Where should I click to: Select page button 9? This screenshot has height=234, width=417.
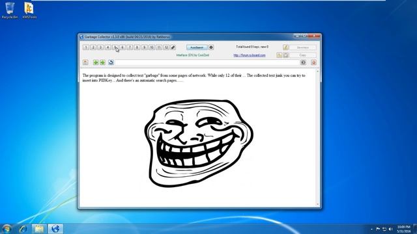tap(144, 47)
